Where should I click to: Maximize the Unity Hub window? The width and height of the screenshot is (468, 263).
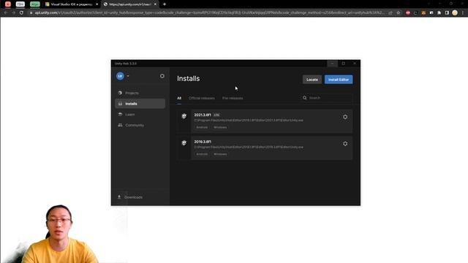[343, 64]
